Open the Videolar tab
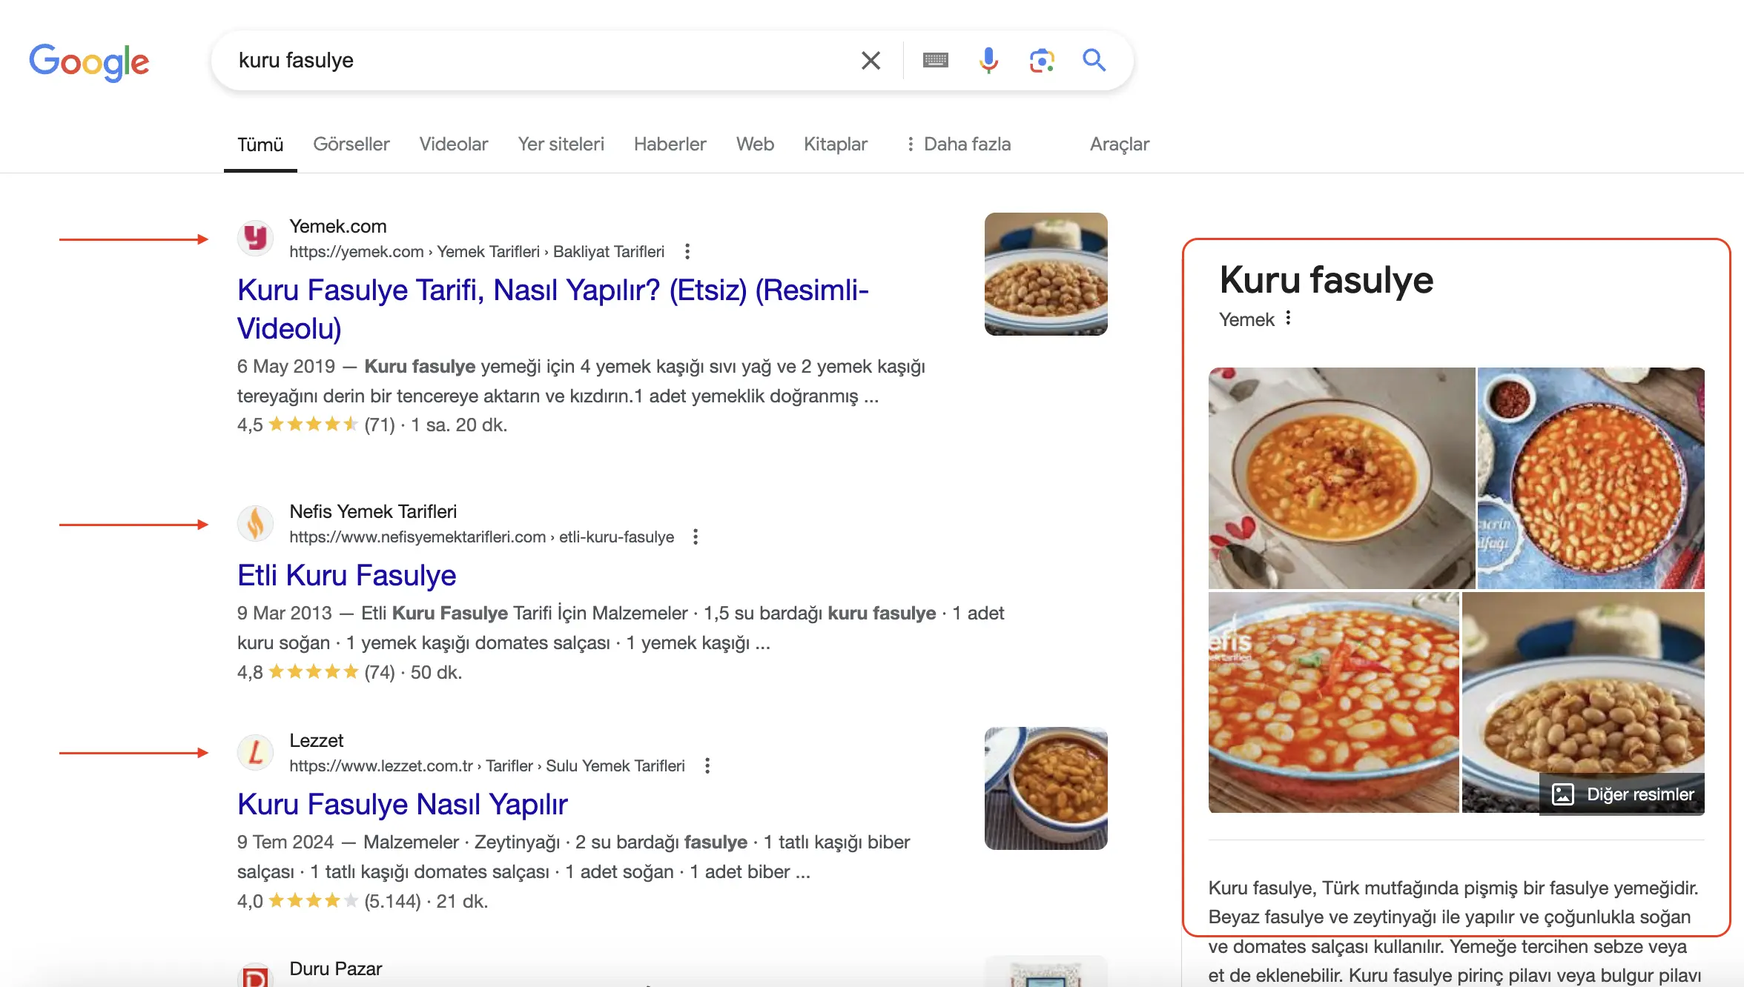The width and height of the screenshot is (1744, 987). pos(453,144)
